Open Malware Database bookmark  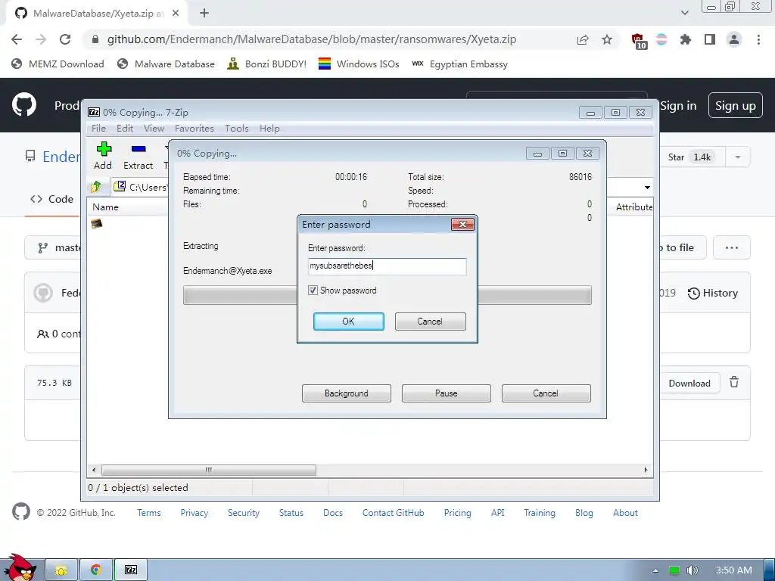point(166,64)
